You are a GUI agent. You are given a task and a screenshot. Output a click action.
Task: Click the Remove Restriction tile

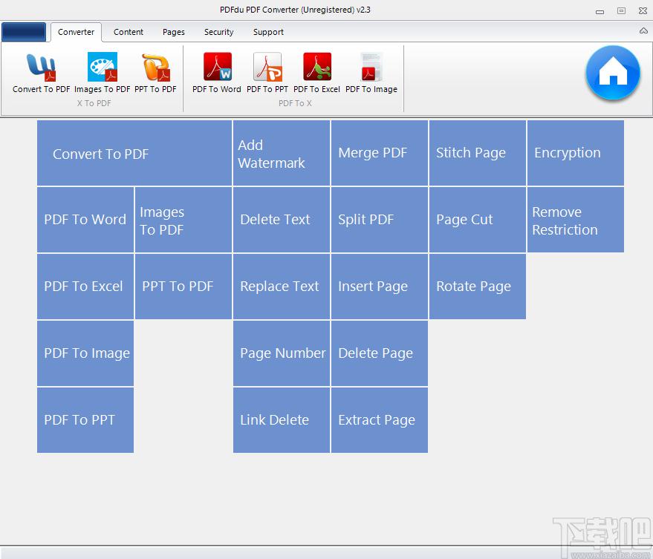[x=575, y=220]
